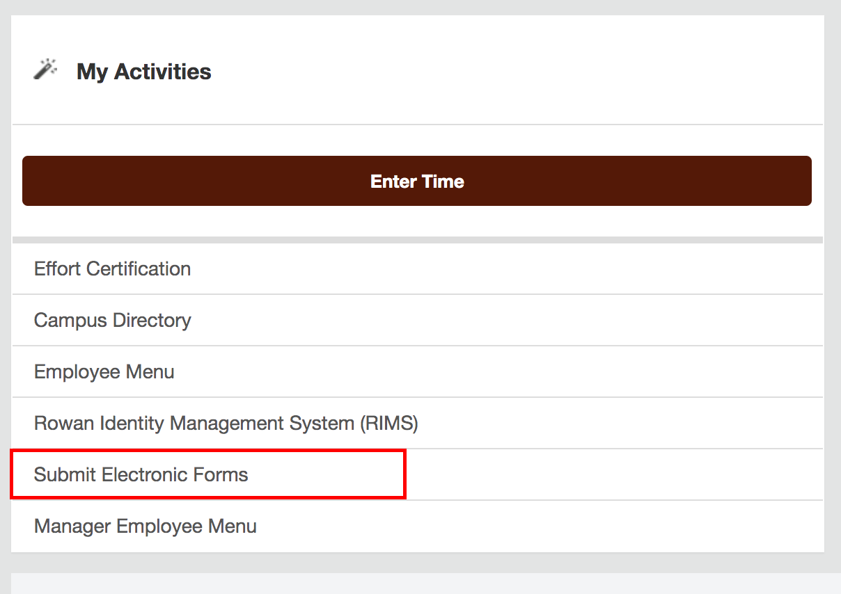Open the Manager Employee Menu

pyautogui.click(x=145, y=526)
